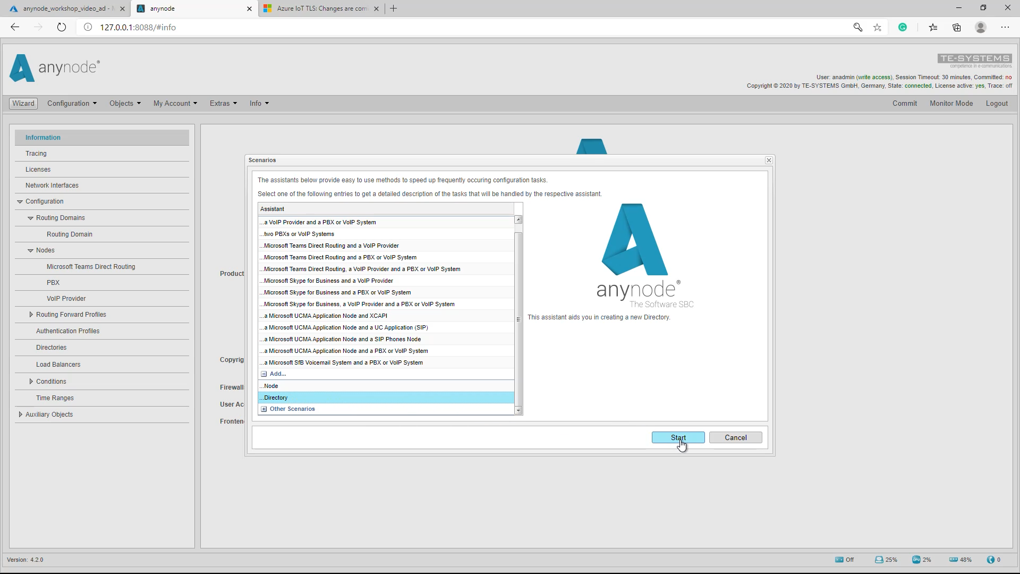Screen dimensions: 1020x574
Task: Click Commit in the top bar
Action: (904, 103)
